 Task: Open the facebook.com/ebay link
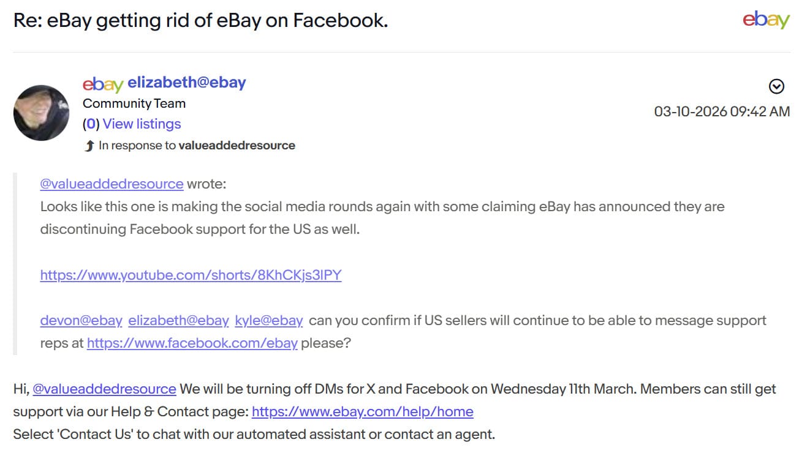pos(192,343)
